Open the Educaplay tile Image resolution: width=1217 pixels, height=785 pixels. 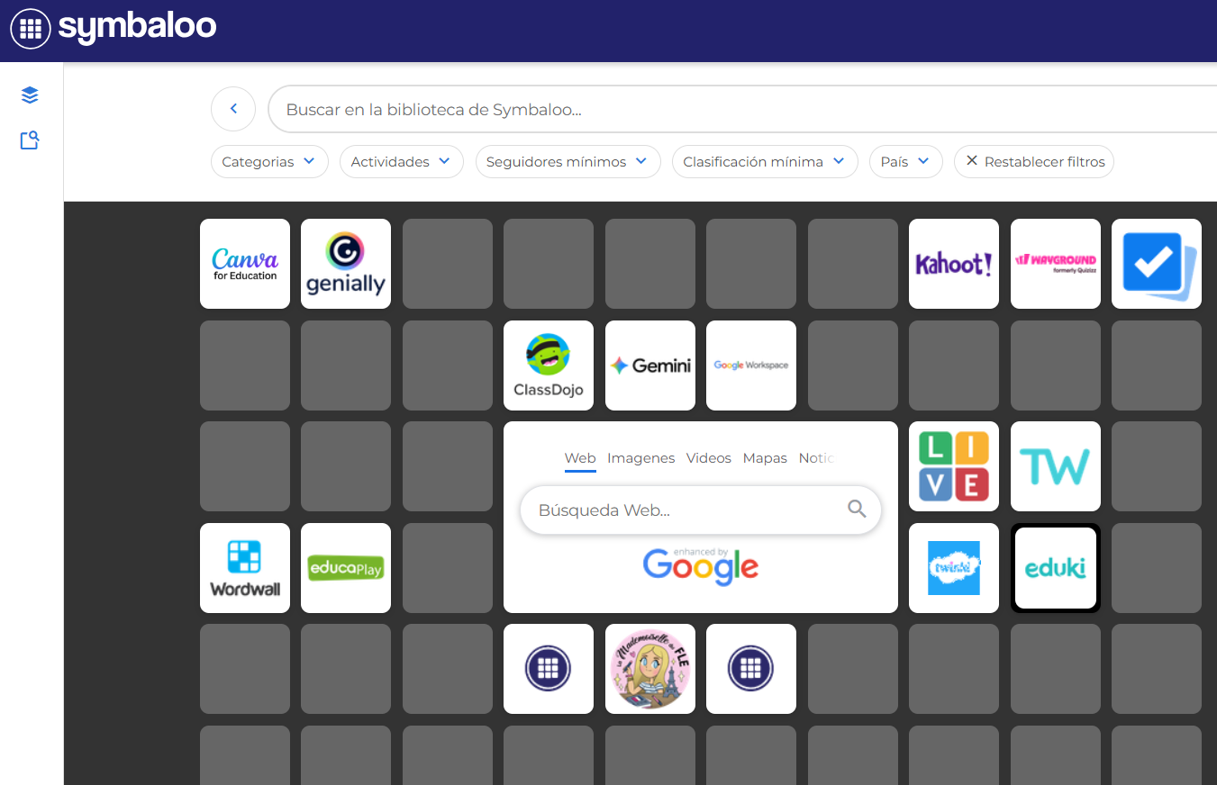pyautogui.click(x=346, y=568)
